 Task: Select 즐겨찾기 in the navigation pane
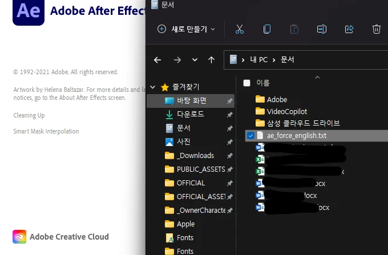186,87
